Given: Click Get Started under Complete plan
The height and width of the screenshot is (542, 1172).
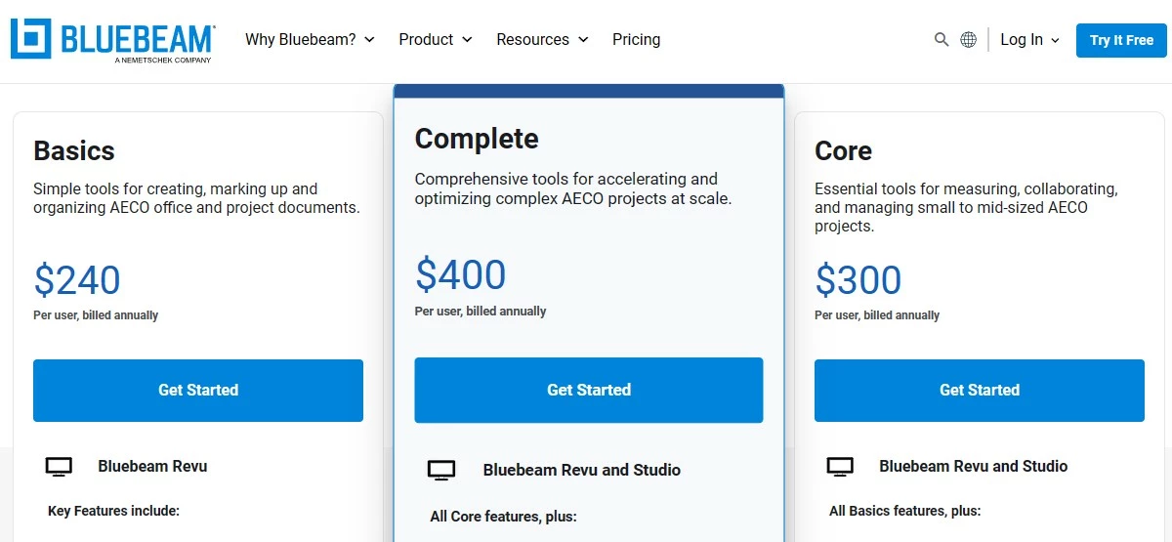Looking at the screenshot, I should tap(589, 391).
